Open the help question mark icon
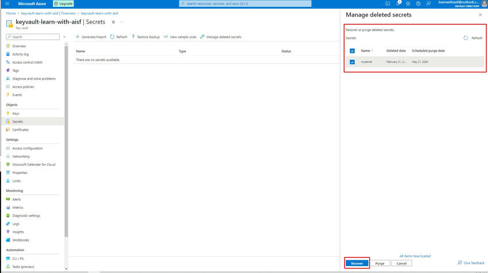Screen dimensions: 488x273 coord(419,4)
